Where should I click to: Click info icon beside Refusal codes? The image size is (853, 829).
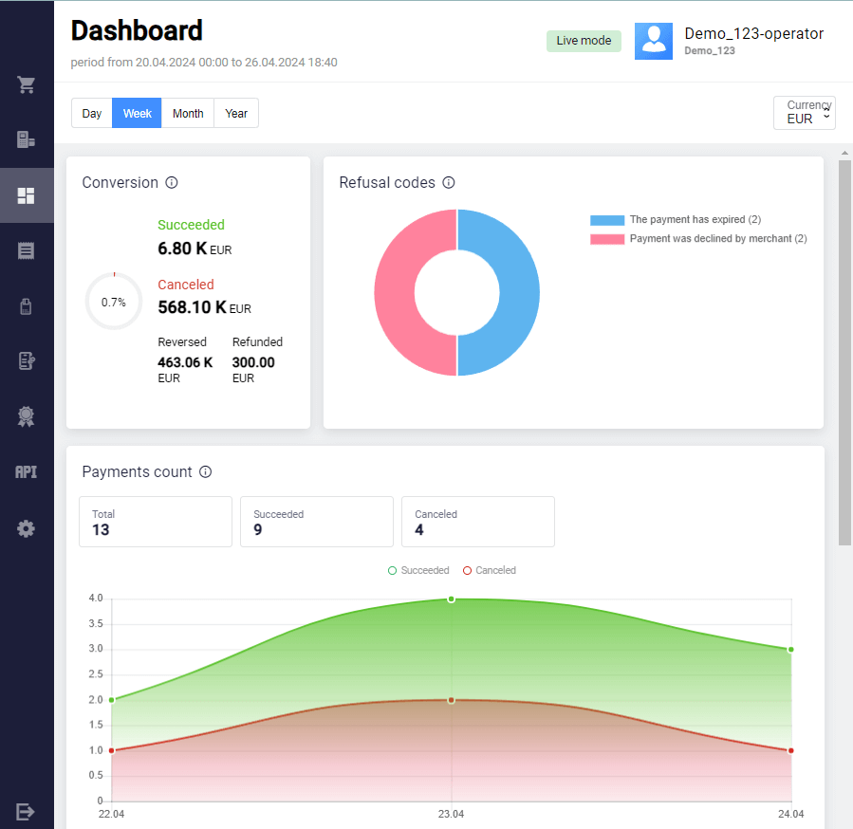(x=449, y=183)
